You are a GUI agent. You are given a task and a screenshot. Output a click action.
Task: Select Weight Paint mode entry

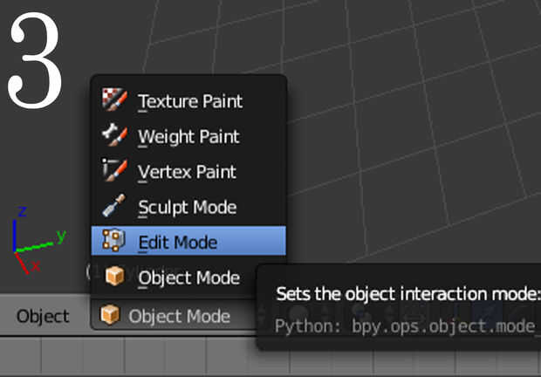click(188, 137)
